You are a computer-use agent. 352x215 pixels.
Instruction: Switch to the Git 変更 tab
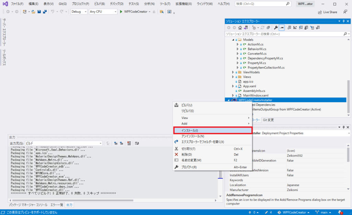268,120
